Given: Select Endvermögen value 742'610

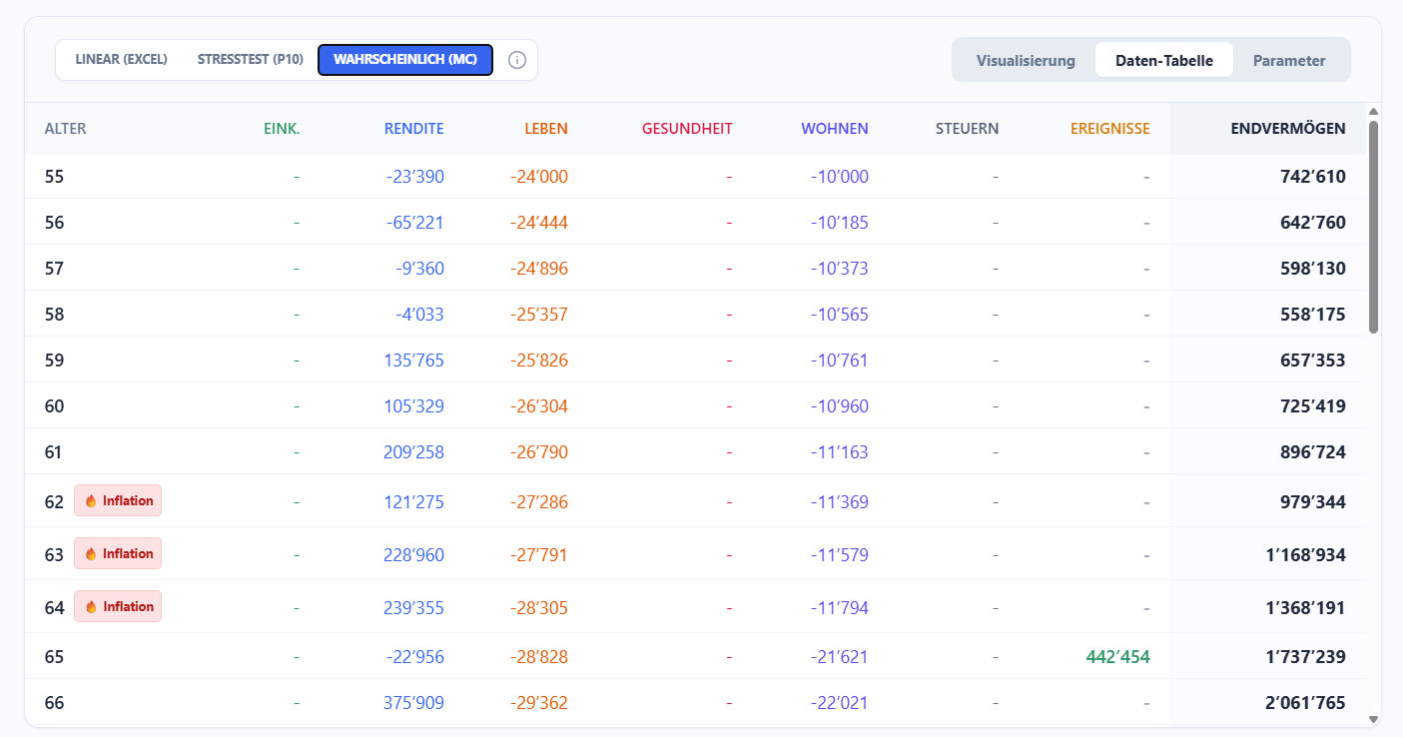Looking at the screenshot, I should point(1313,177).
